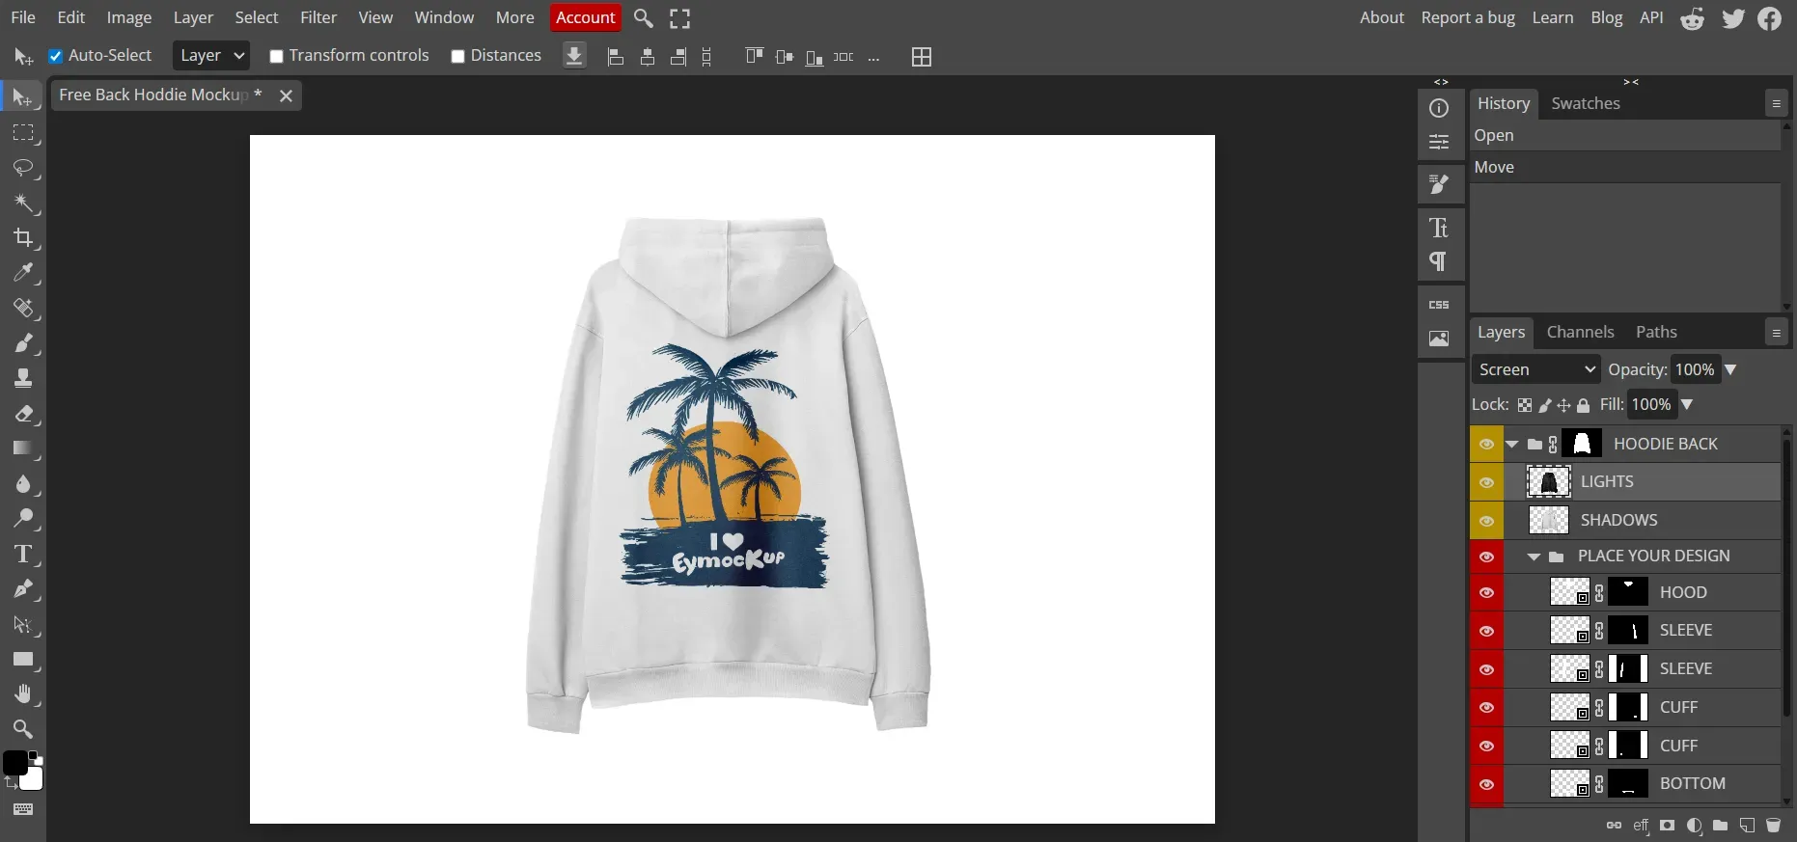The image size is (1797, 842).
Task: Hide the PLACE YOUR DESIGN folder
Action: (x=1486, y=557)
